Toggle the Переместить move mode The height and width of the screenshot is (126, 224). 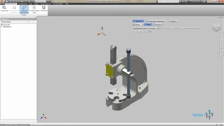138,21
